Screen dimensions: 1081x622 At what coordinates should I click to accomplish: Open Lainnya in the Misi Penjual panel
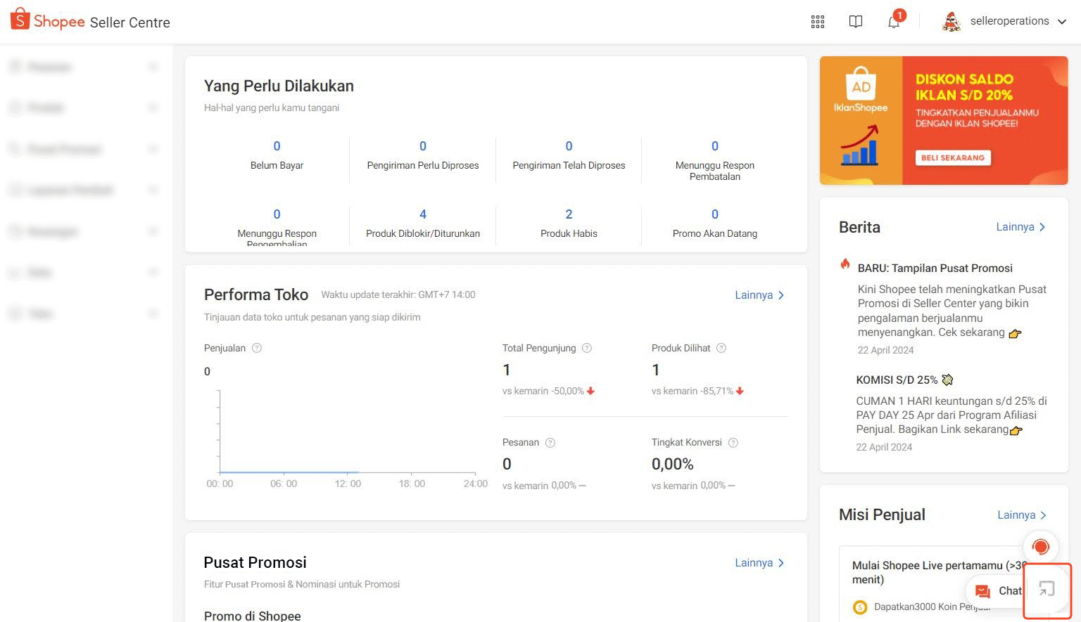click(1021, 515)
